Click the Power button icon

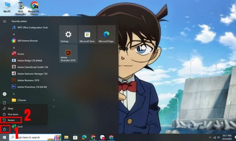[5, 129]
